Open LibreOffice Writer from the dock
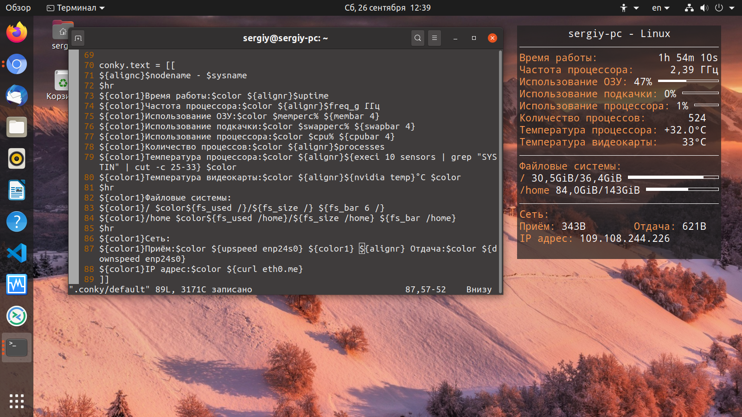The image size is (742, 417). point(17,190)
